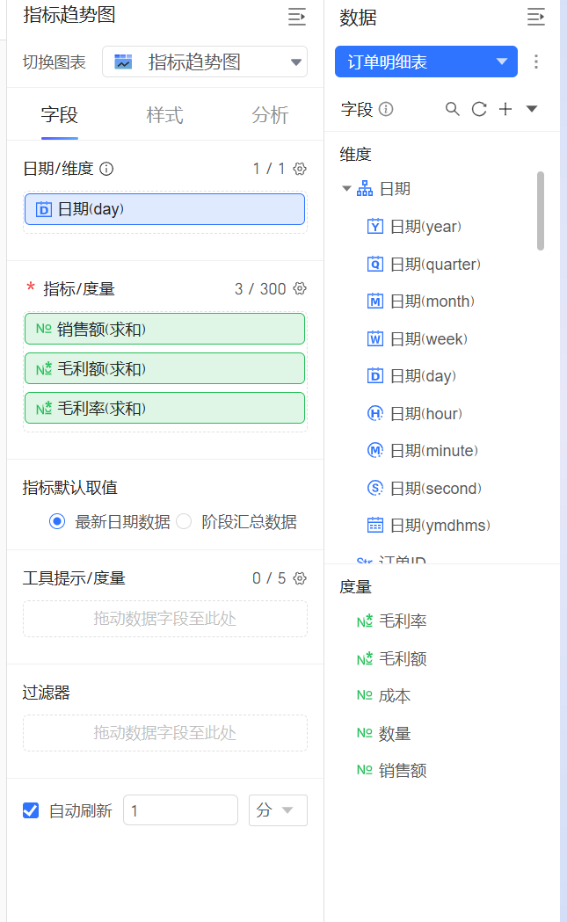Click the auto refresh interval input field
The image size is (567, 922).
click(180, 810)
